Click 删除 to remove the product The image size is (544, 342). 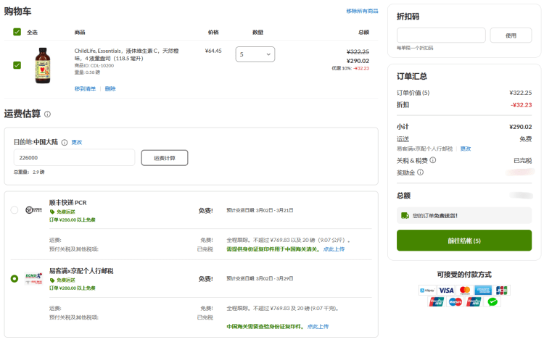pos(110,88)
